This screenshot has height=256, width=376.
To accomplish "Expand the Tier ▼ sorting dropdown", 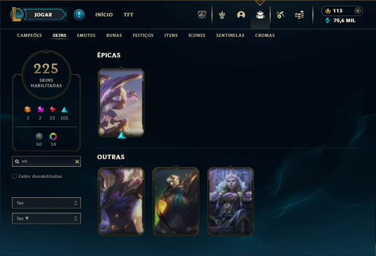I will [x=46, y=218].
